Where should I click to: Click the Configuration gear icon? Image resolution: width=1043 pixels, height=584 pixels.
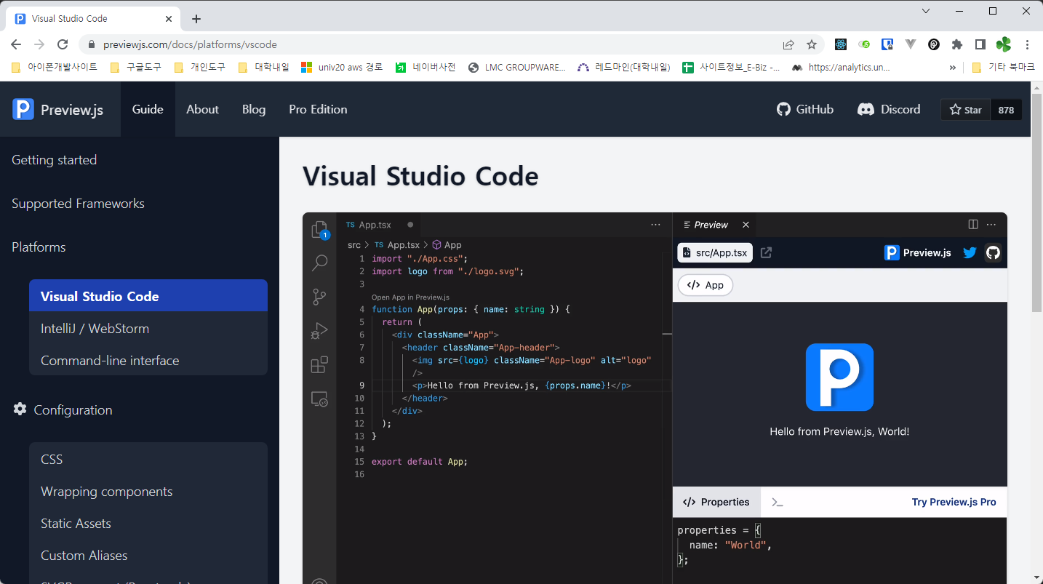20,409
